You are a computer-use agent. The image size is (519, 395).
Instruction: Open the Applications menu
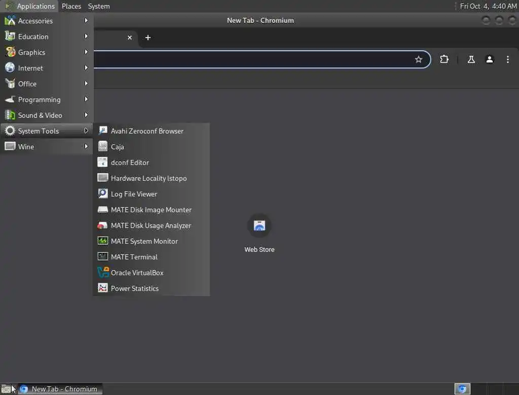pos(30,6)
